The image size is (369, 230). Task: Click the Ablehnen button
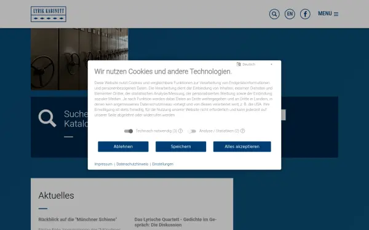point(123,147)
